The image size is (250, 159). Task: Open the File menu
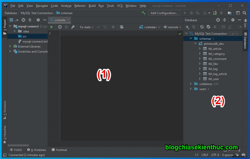tap(13, 6)
